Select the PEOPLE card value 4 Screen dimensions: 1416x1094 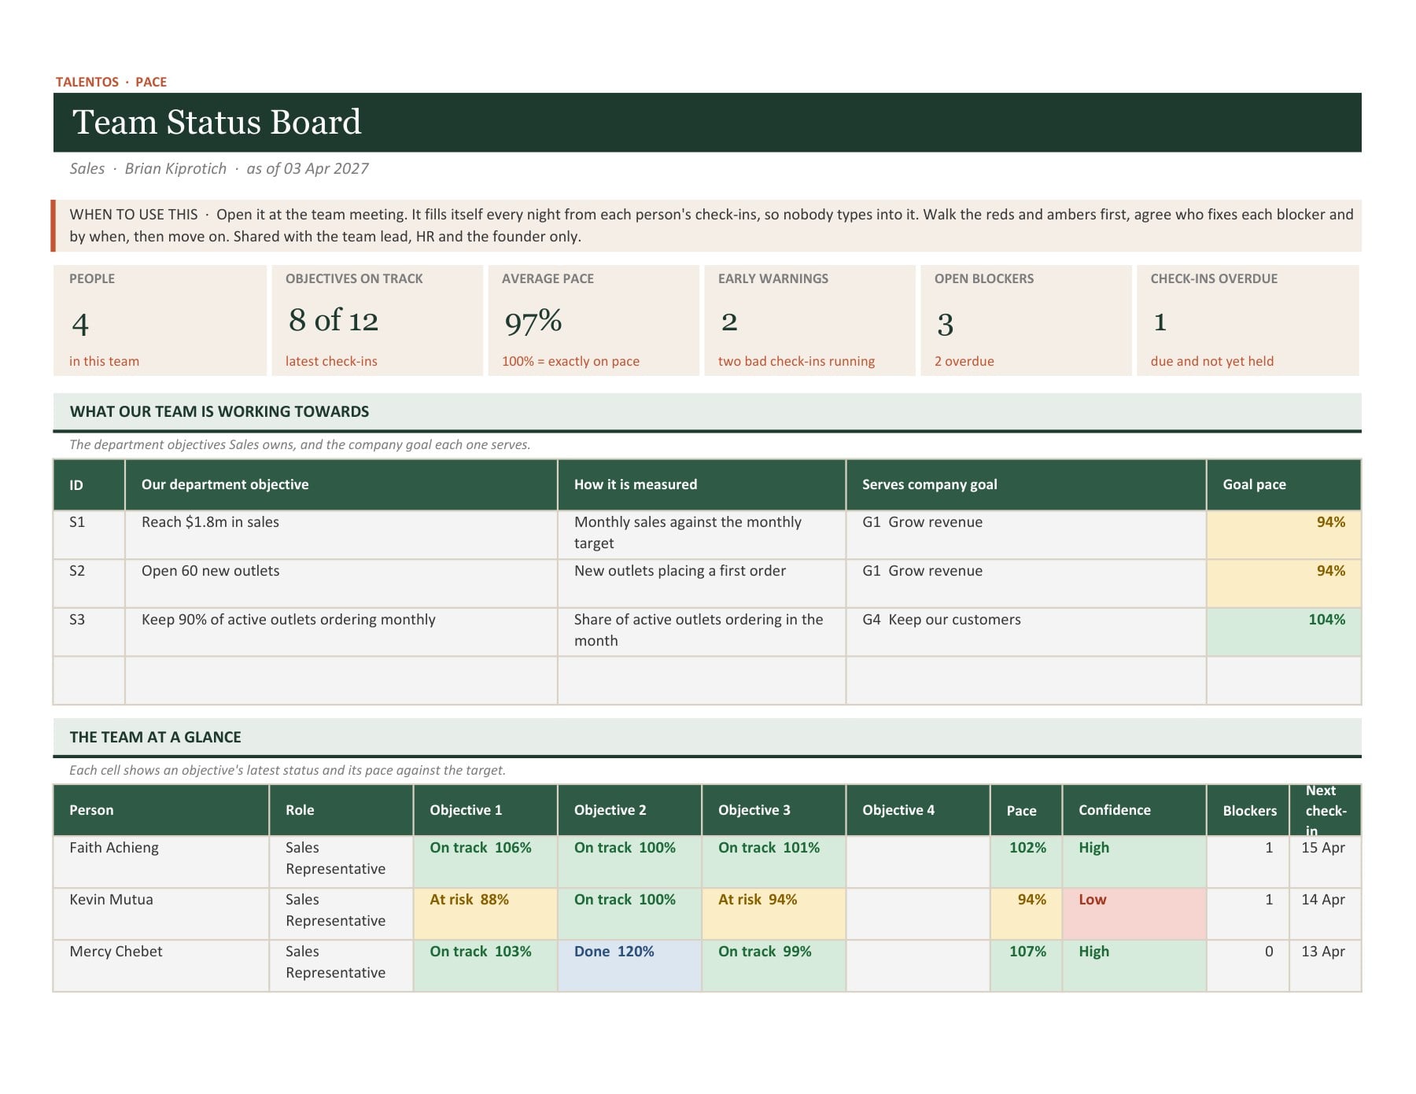point(80,324)
